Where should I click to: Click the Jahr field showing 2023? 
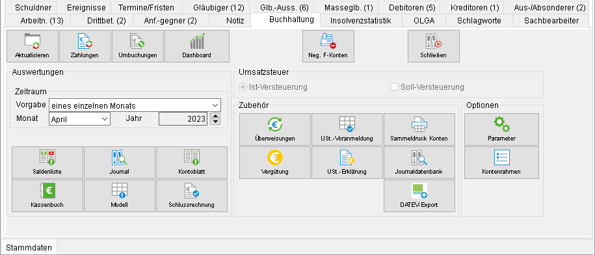tap(183, 119)
